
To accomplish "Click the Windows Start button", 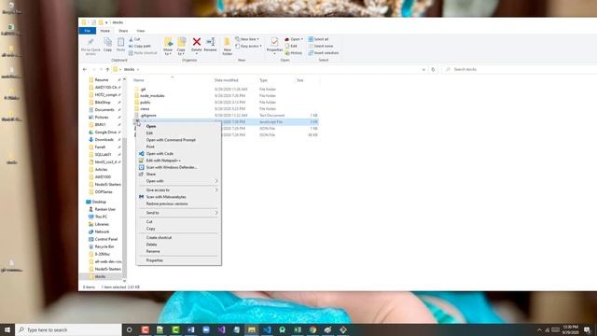I will click(7, 329).
